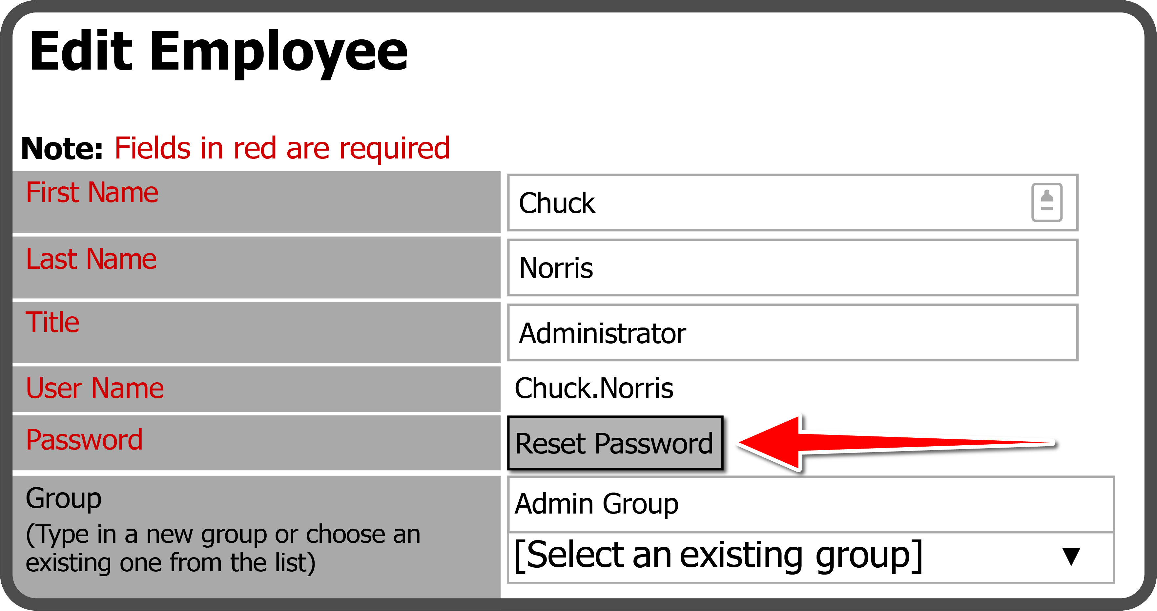The image size is (1157, 611).
Task: Click the Title field containing Administrator
Action: tap(792, 332)
